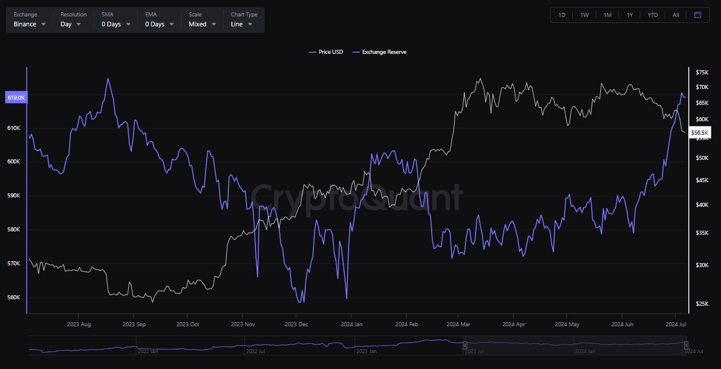Click the 2023 Oct date axis label
This screenshot has height=369, width=721.
187,324
